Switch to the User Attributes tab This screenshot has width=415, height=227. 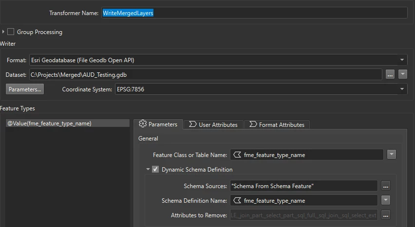pos(213,125)
